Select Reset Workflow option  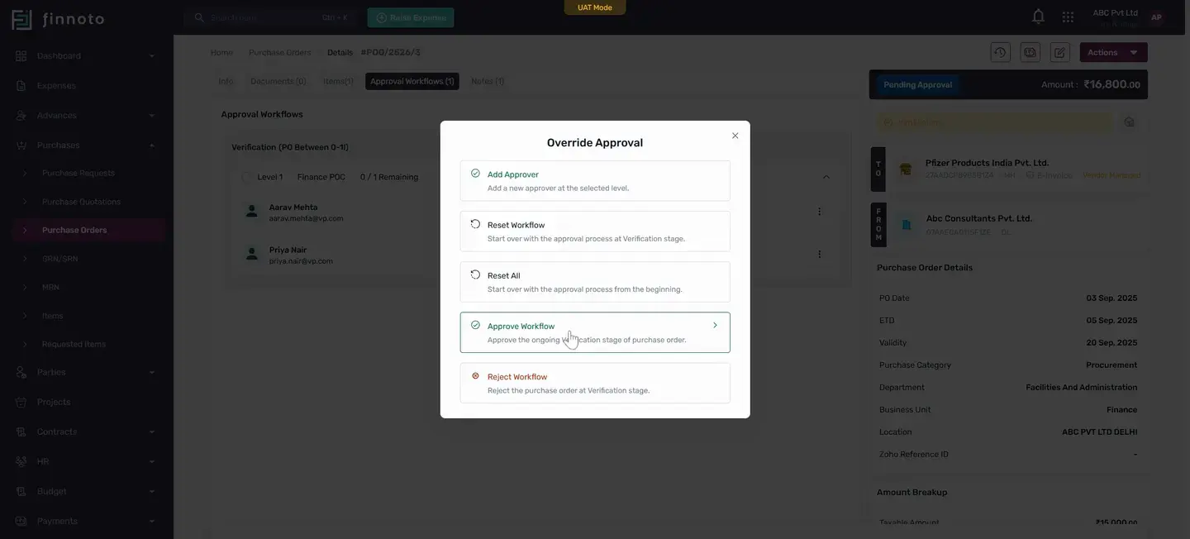[x=595, y=231]
